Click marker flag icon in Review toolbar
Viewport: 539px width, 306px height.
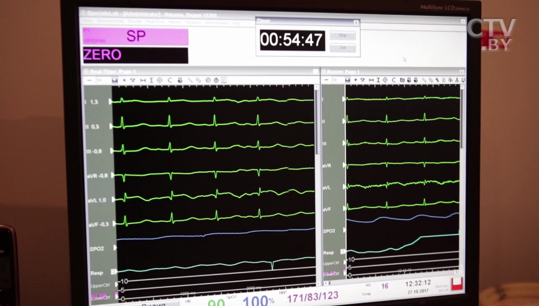[437, 80]
